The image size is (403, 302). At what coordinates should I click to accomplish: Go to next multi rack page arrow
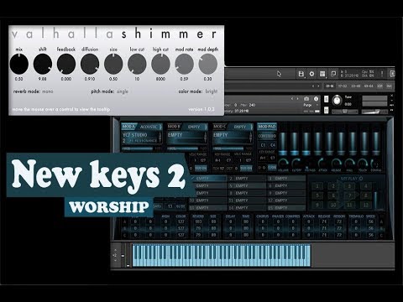tap(318, 86)
